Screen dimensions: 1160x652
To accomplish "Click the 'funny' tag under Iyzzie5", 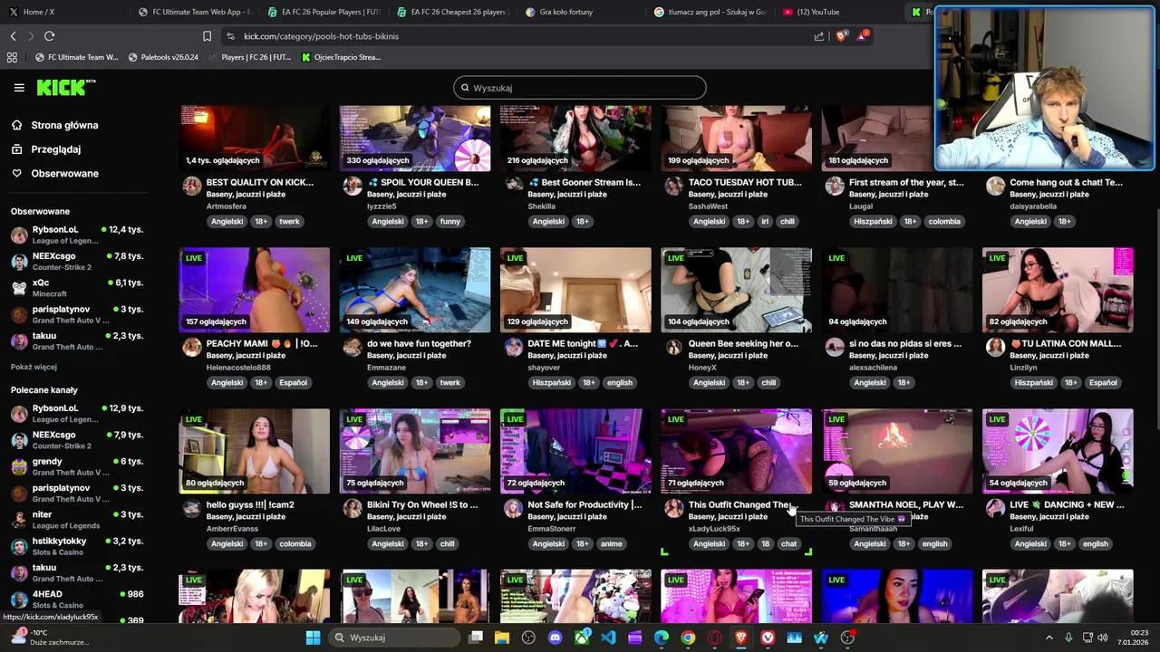I will point(449,221).
